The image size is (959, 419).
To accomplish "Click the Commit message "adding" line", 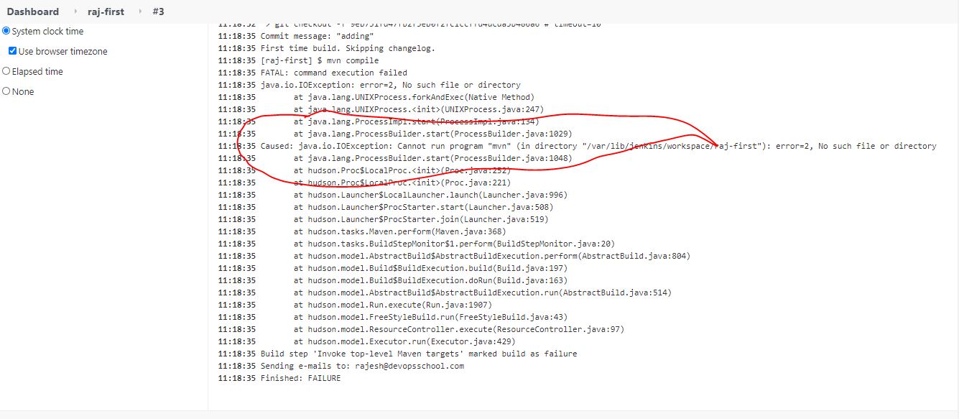I will 317,36.
